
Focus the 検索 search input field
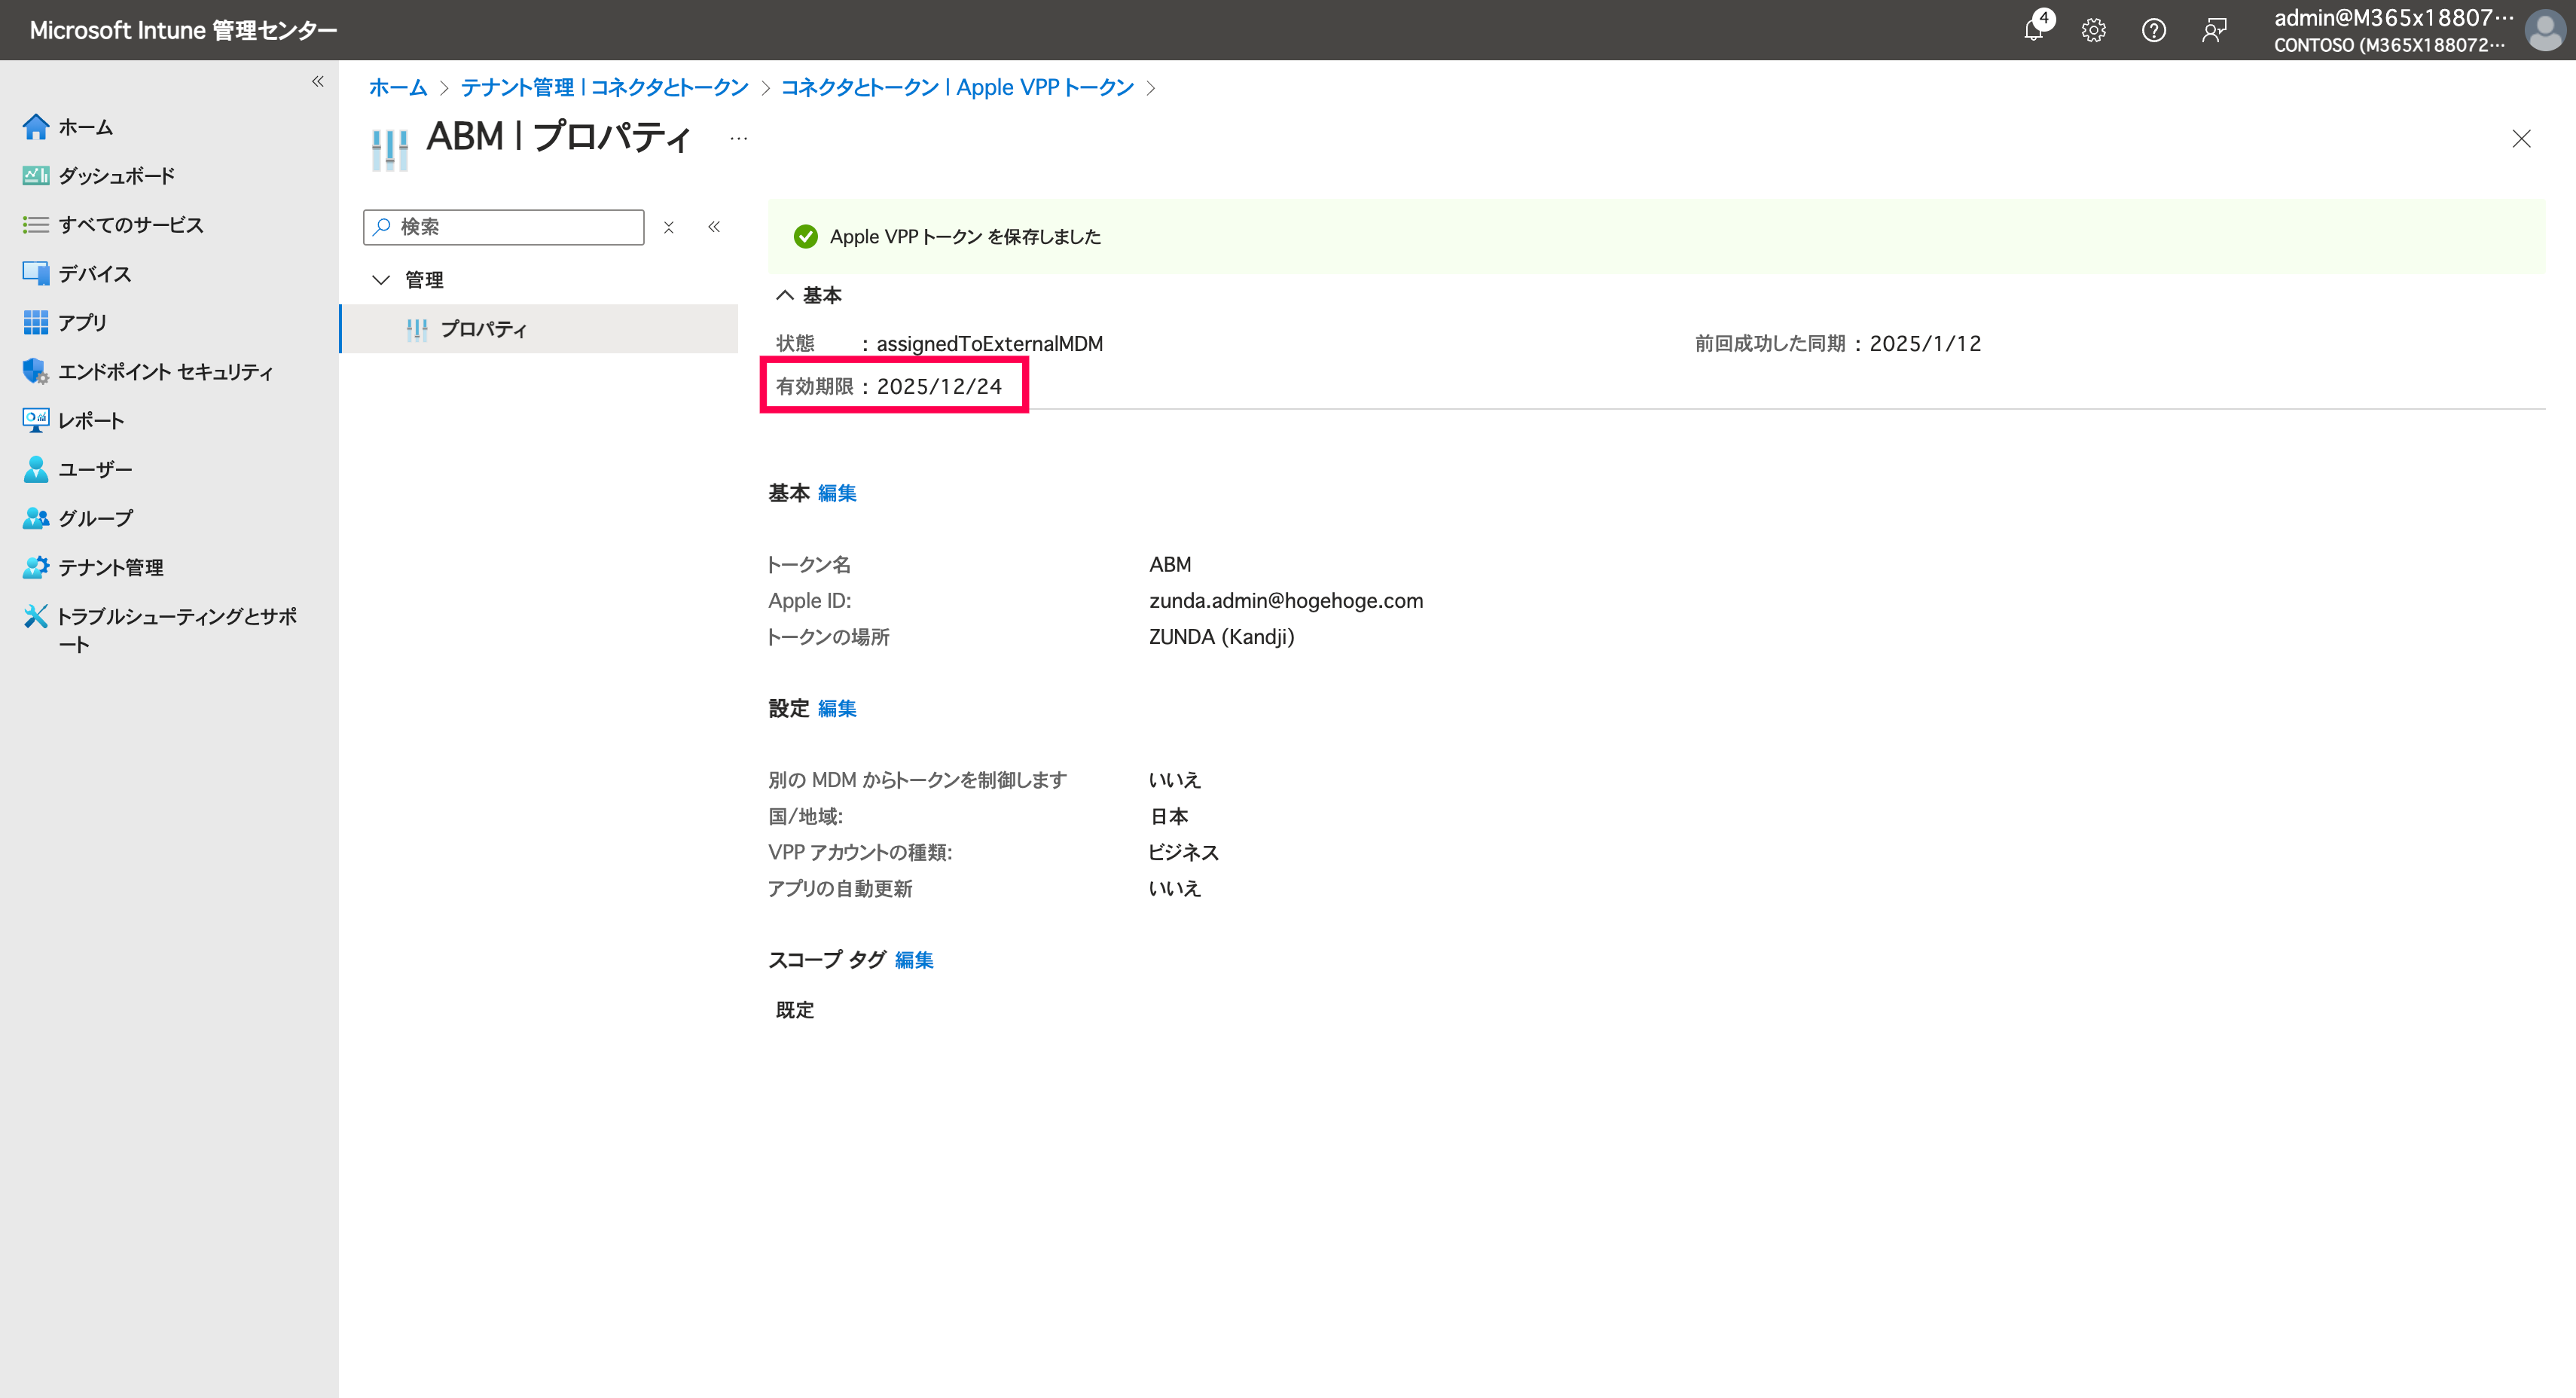(504, 227)
